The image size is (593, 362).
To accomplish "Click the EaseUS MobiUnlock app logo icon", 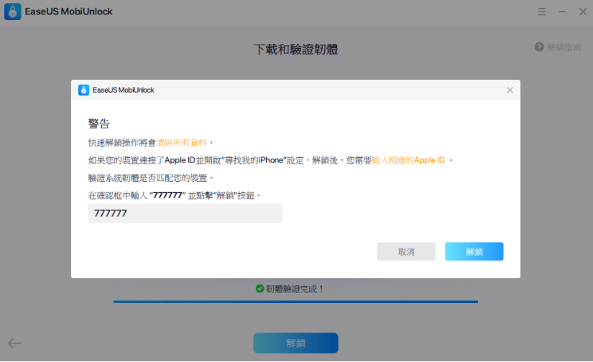I will coord(12,11).
